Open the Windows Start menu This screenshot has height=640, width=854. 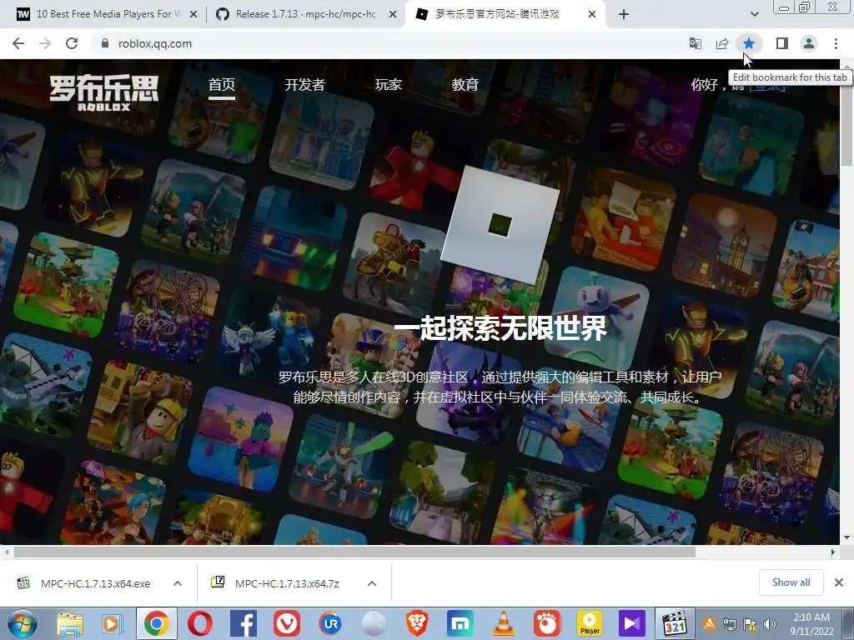(x=21, y=623)
